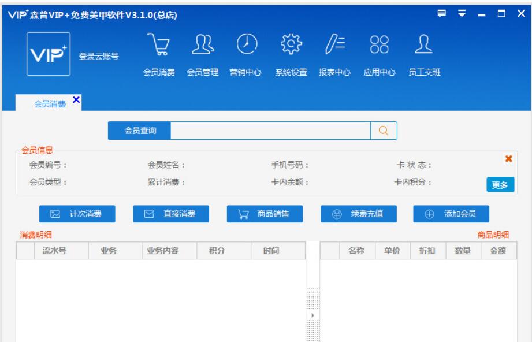Viewport: 532px width, 342px height.
Task: Click the 报表中心 menu label
Action: coord(334,72)
